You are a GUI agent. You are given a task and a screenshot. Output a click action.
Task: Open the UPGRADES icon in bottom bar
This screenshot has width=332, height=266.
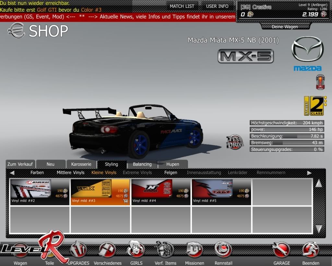[x=78, y=250]
